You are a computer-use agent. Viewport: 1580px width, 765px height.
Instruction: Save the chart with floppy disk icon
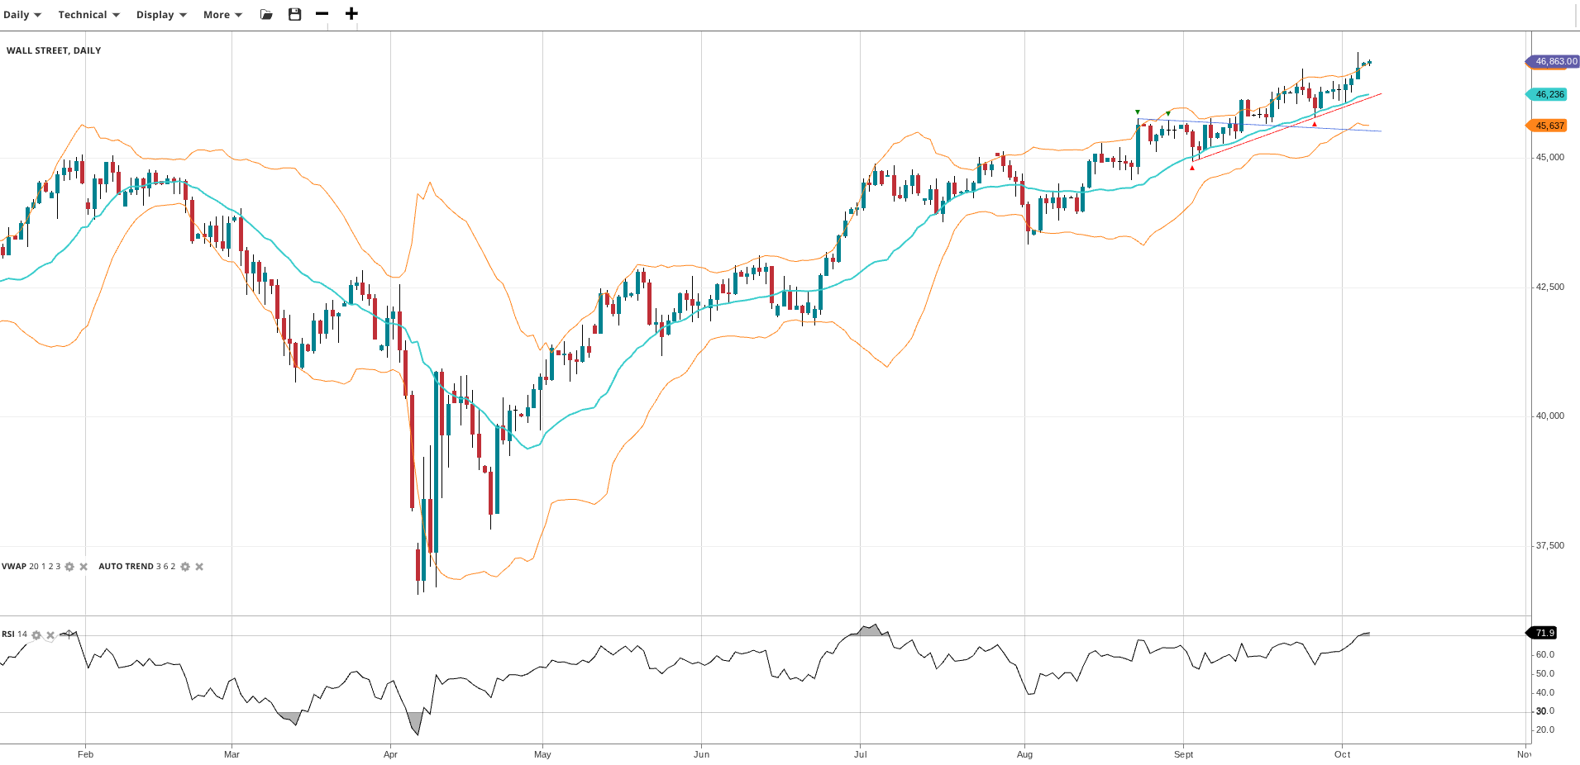294,15
